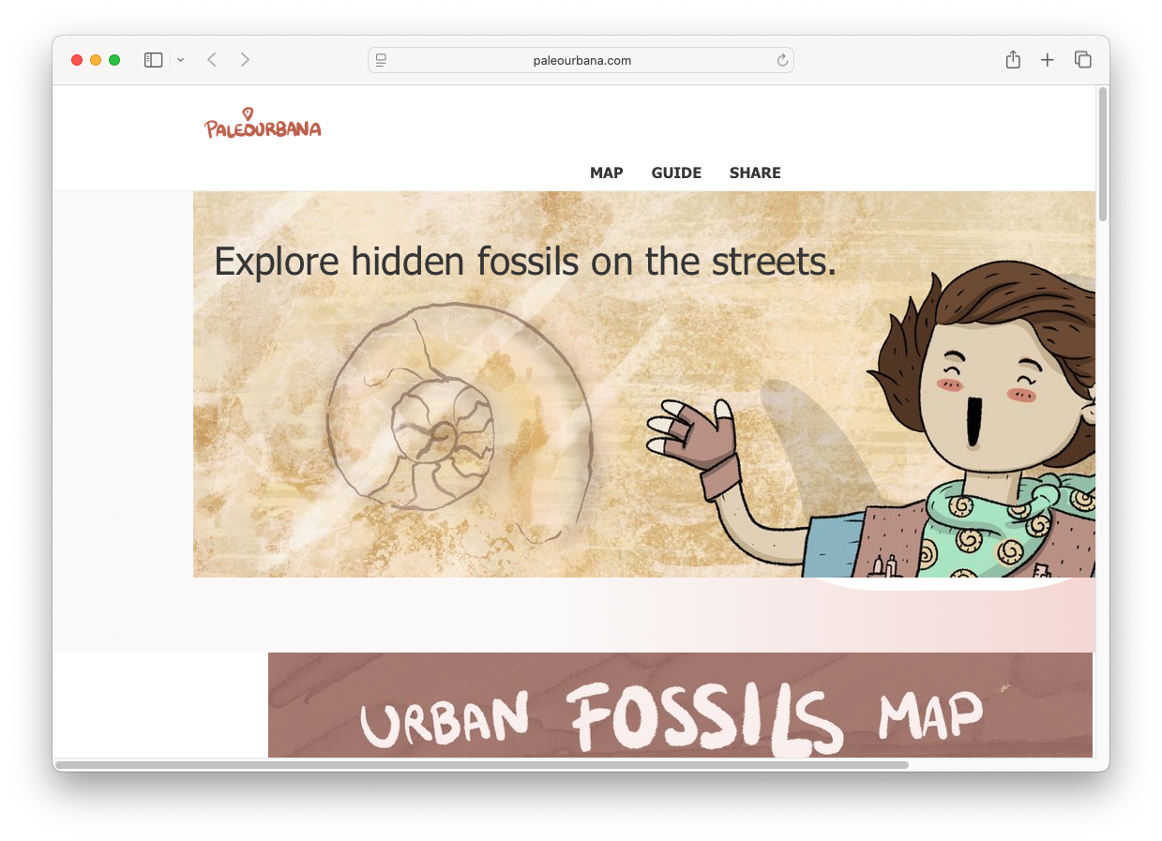The height and width of the screenshot is (841, 1162).
Task: Open the Share sheet icon
Action: tap(1013, 60)
